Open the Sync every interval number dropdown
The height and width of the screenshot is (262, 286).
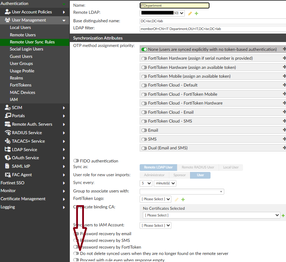click(146, 183)
